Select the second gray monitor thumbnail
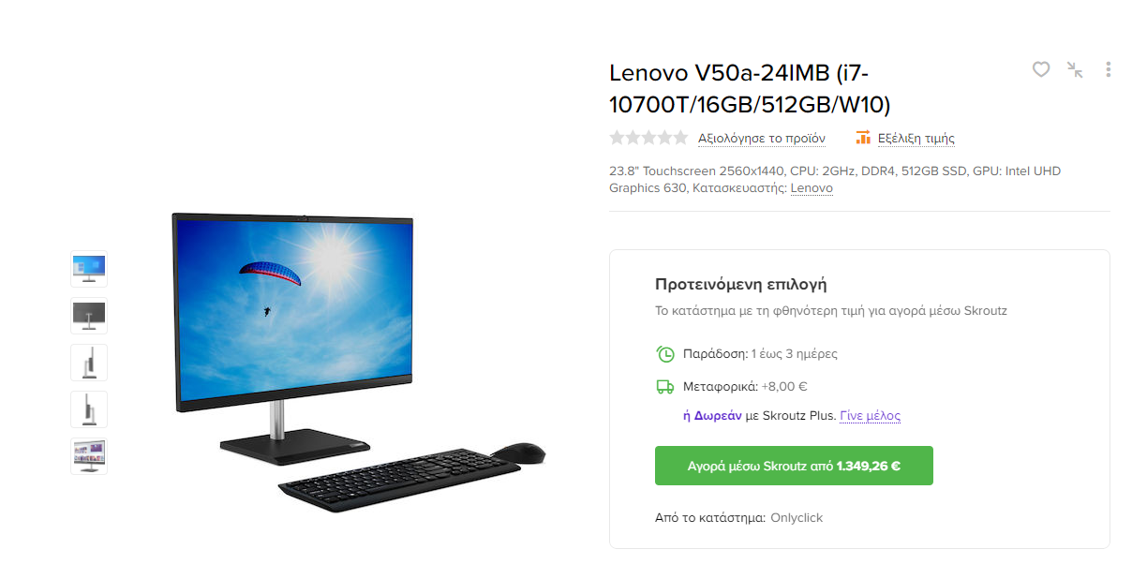 click(89, 316)
